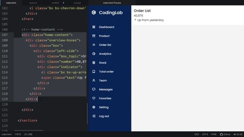The width and height of the screenshot is (244, 137).
Task: Click the Total order book icon
Action: point(94,72)
